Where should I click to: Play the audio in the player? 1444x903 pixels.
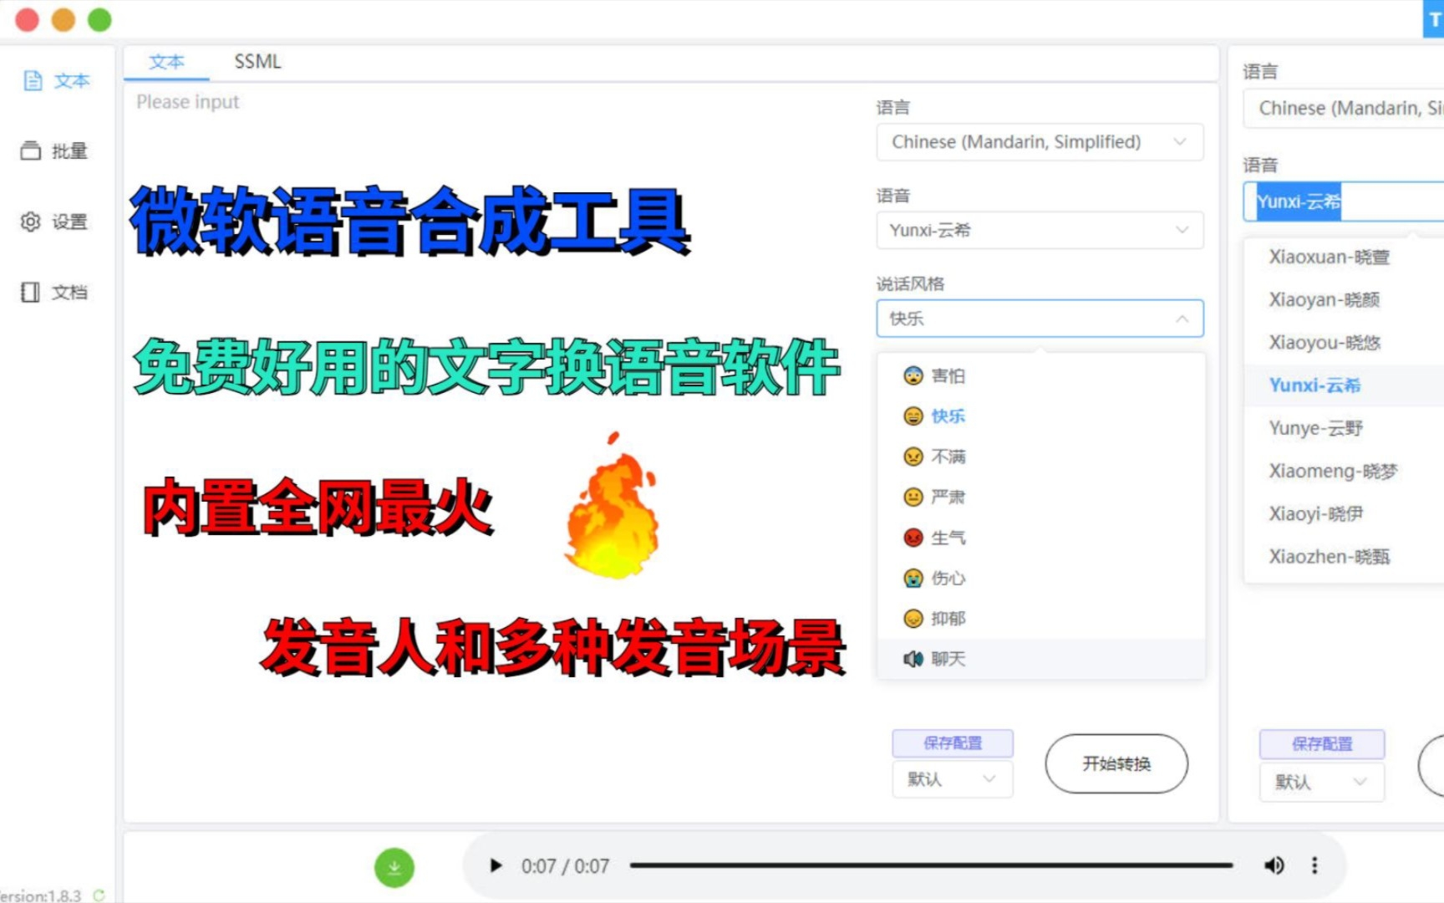click(496, 866)
